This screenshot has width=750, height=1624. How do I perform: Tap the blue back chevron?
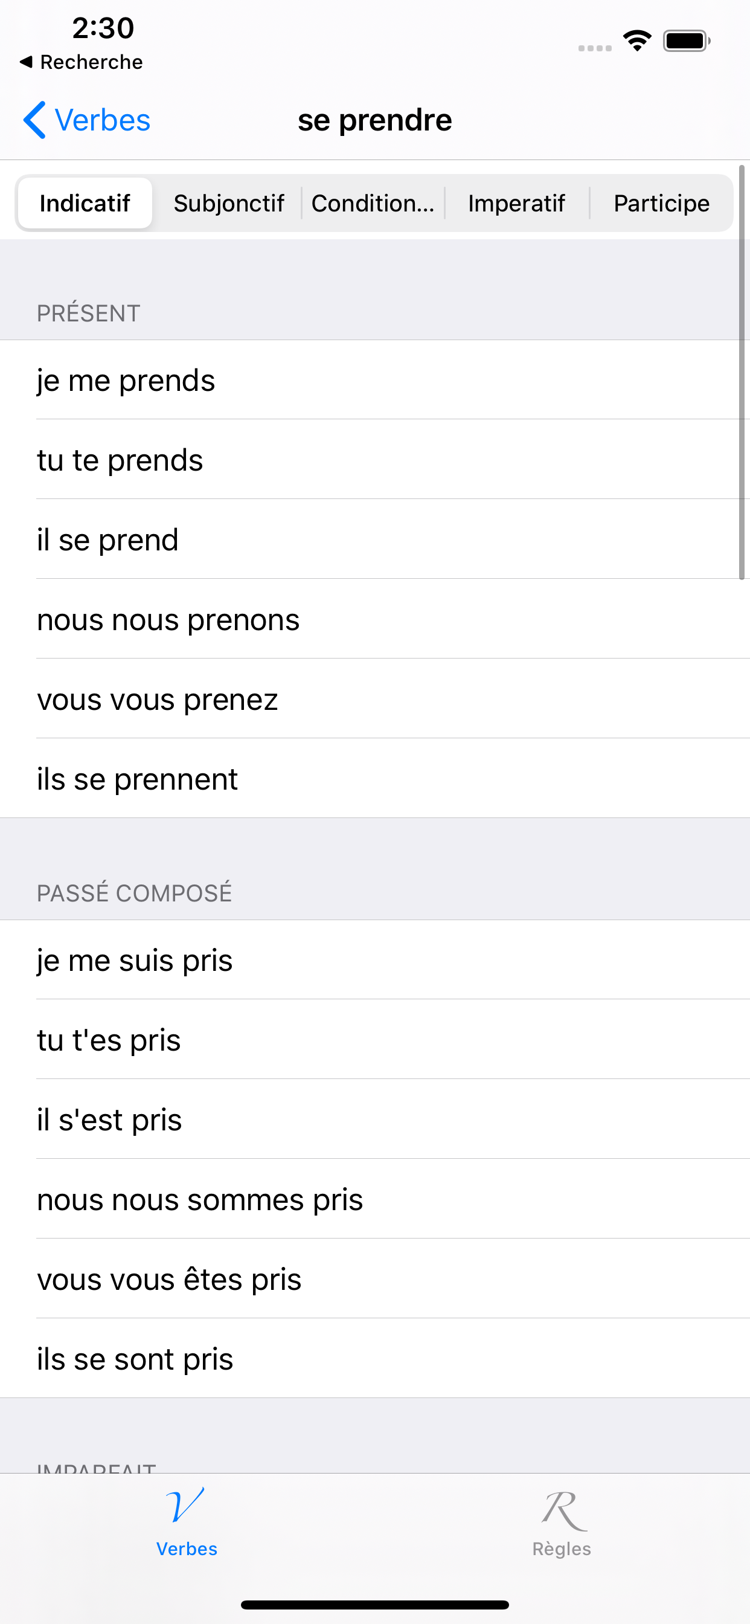(34, 120)
